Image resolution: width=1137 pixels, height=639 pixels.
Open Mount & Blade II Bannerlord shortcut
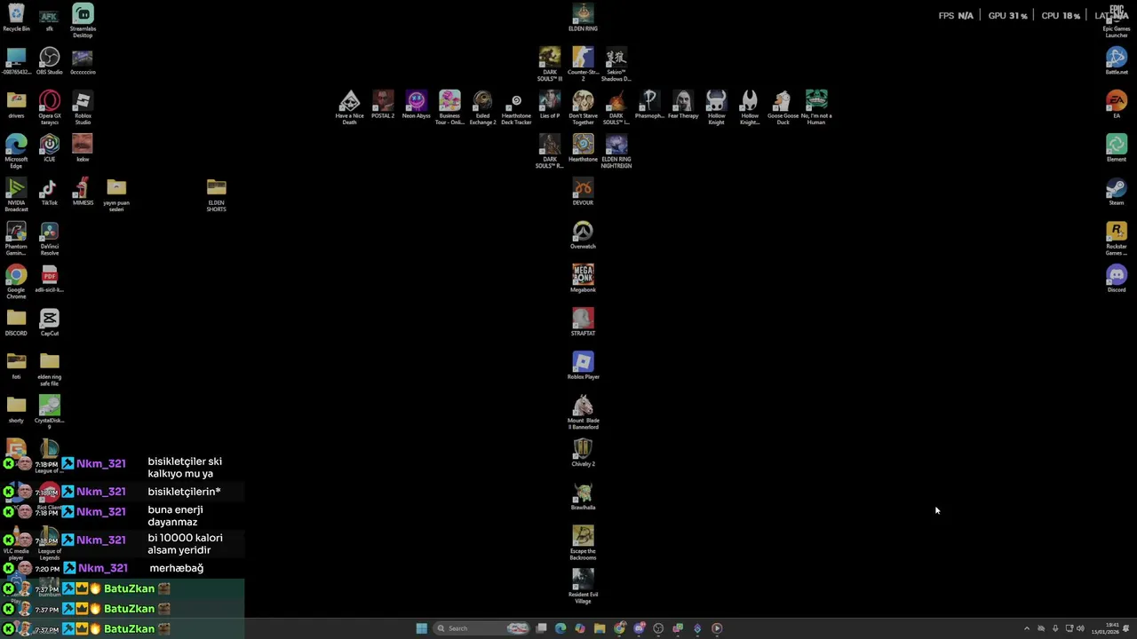coord(583,413)
